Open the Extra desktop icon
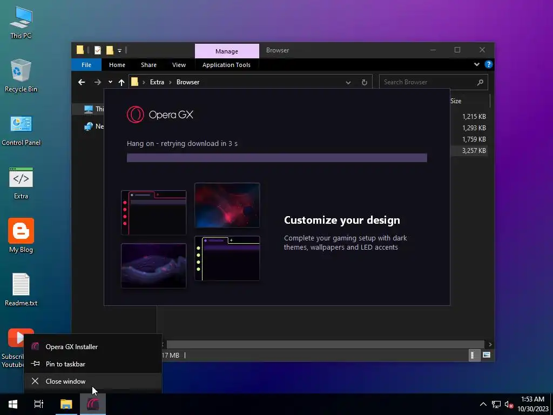 [x=21, y=183]
